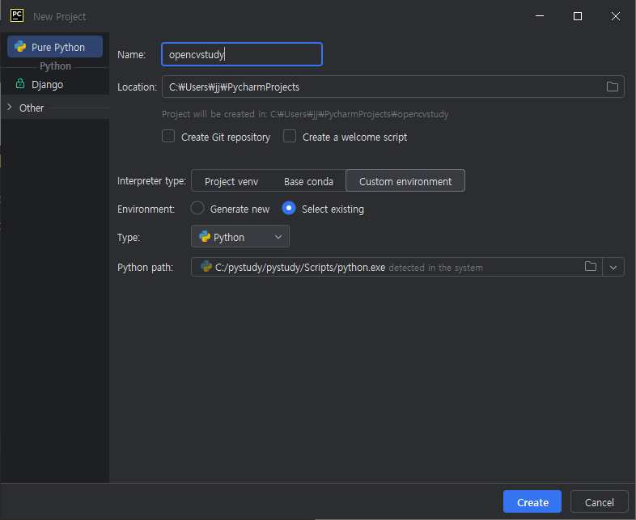Browse for Python path with folder icon
The image size is (636, 520).
(591, 267)
